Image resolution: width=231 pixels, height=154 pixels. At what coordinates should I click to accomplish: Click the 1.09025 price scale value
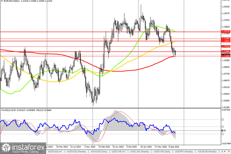click(226, 67)
